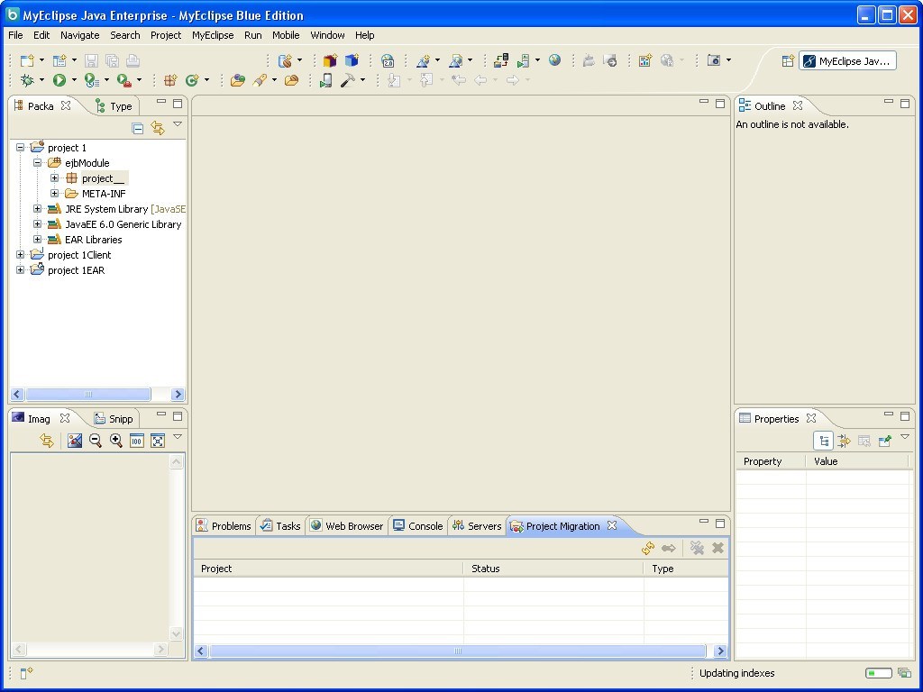The width and height of the screenshot is (923, 692).
Task: Toggle Link with Editor in Package Explorer
Action: (160, 127)
